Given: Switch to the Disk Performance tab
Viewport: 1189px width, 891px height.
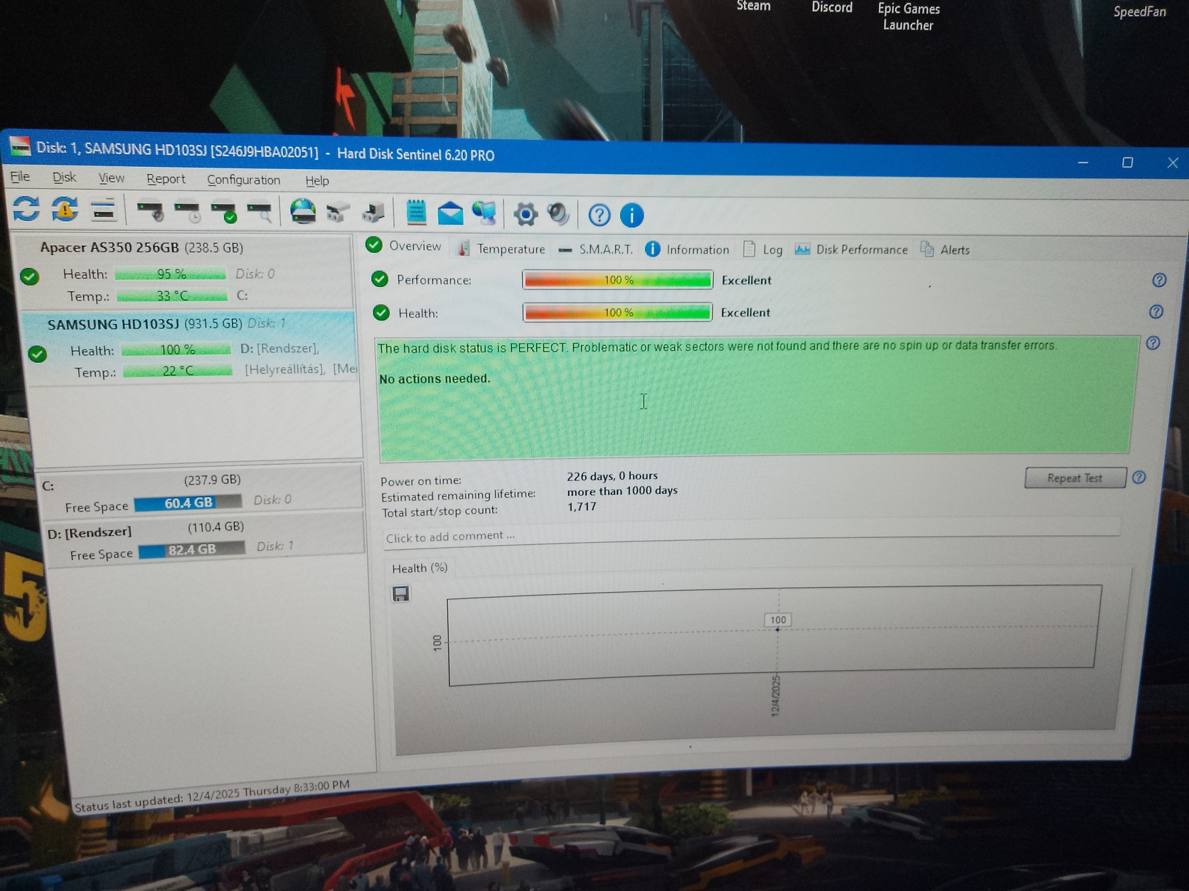Looking at the screenshot, I should click(851, 249).
